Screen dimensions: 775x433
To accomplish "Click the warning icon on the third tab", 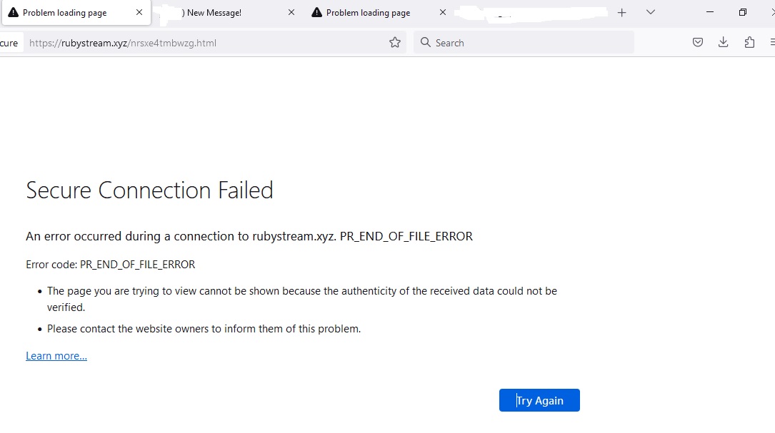I will point(316,13).
